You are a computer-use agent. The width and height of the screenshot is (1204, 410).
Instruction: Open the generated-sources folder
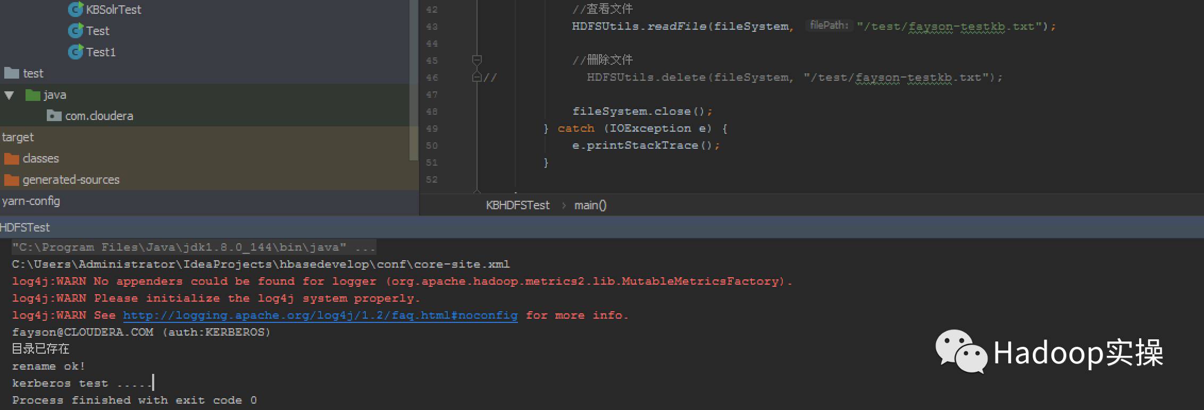(x=71, y=180)
